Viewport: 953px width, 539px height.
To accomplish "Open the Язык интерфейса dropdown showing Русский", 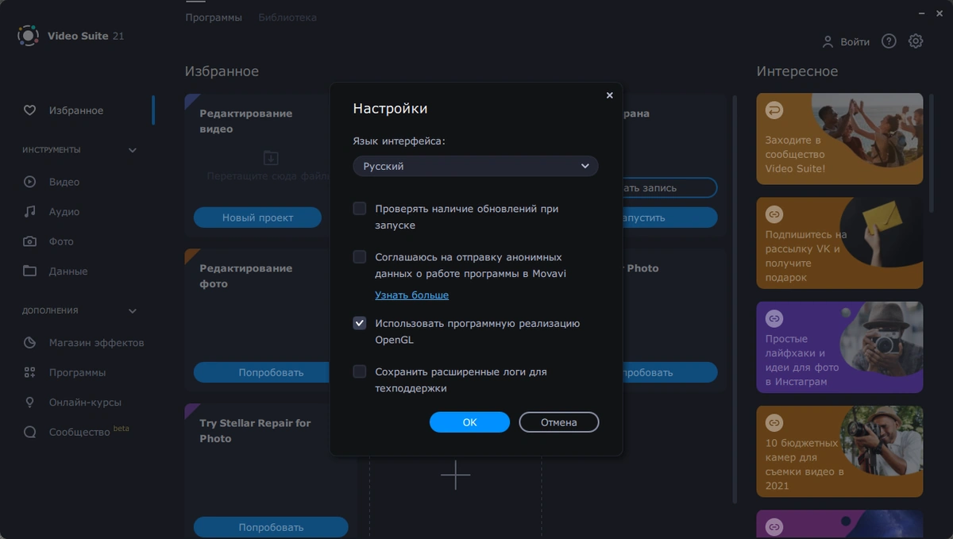I will tap(476, 166).
